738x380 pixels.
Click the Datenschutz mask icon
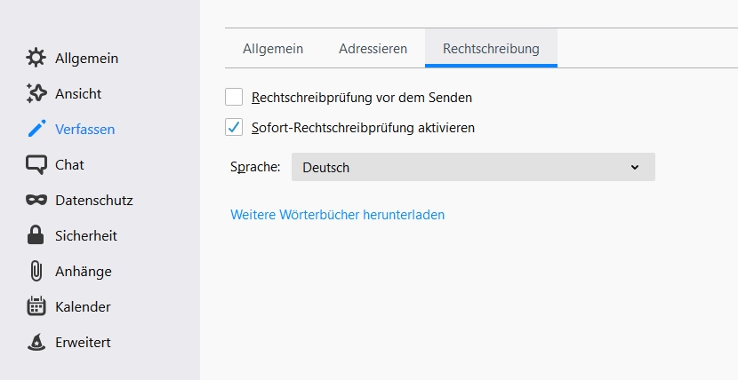tap(36, 201)
